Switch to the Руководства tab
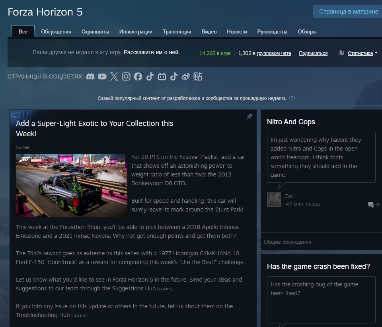Screen dimensions: 382x327 272,32
